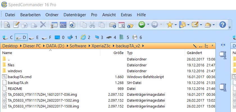Open the file search icon
This screenshot has width=236, height=112.
(x=122, y=25)
